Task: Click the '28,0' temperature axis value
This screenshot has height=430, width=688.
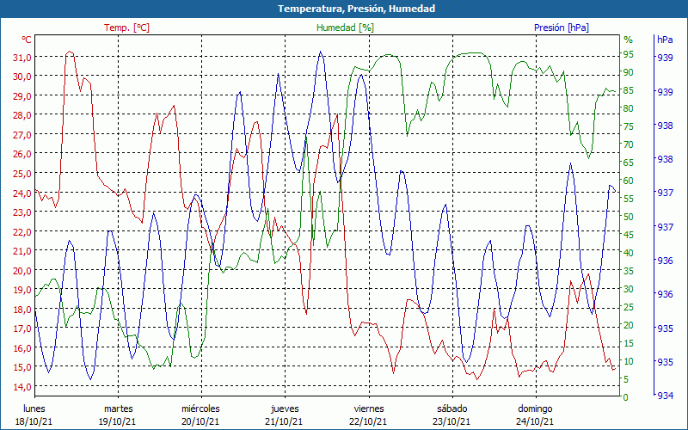Action: (22, 115)
